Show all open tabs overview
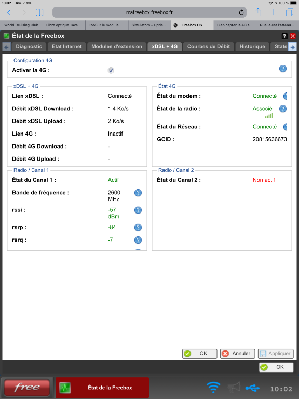This screenshot has height=399, width=299. 289,12
